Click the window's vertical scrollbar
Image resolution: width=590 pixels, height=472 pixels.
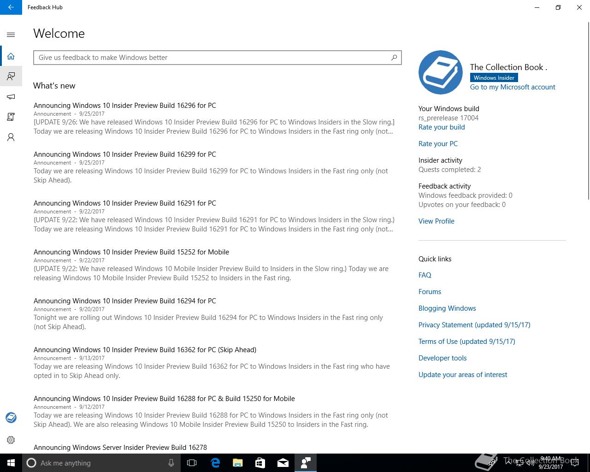[588, 111]
